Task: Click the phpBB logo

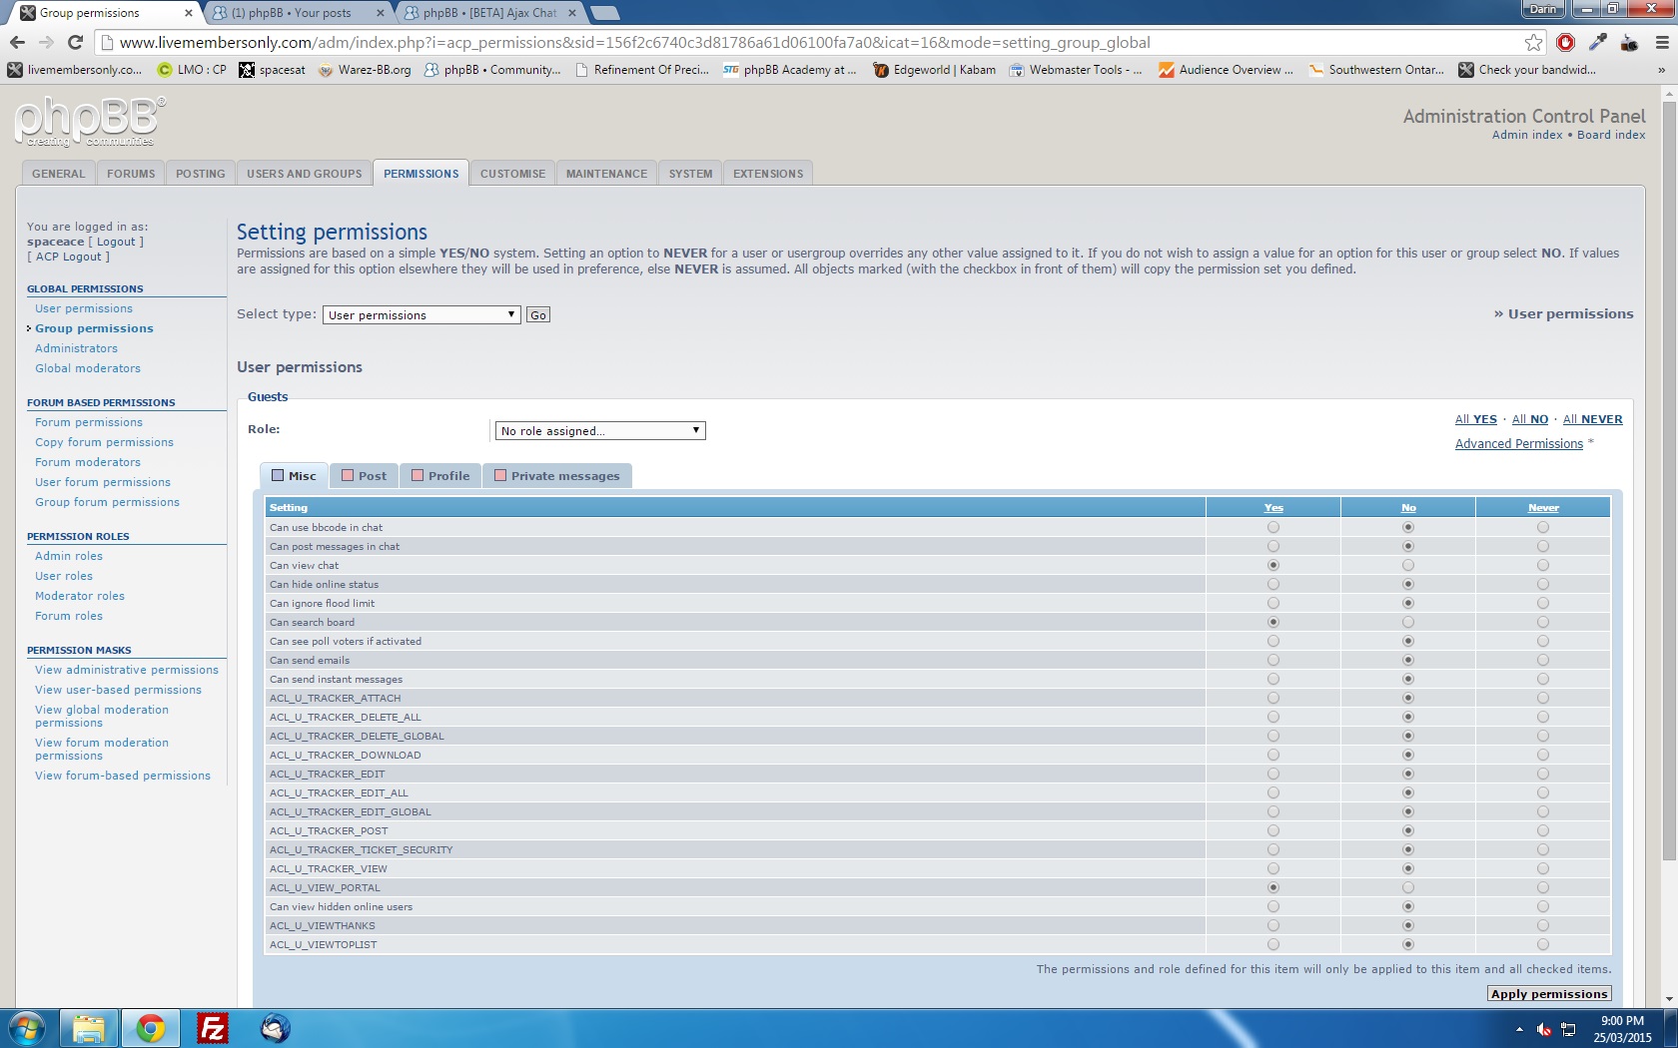Action: tap(90, 121)
